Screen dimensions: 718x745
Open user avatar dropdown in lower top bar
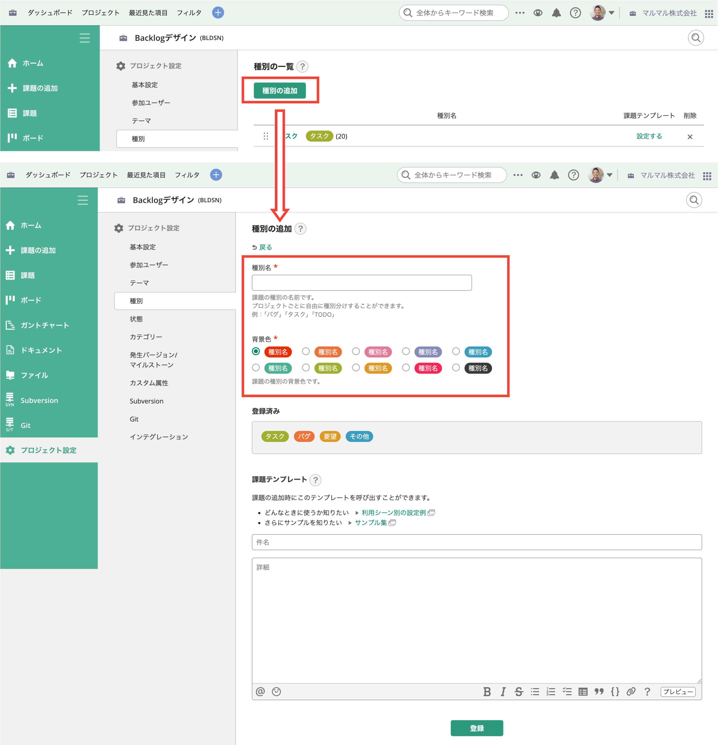tap(600, 175)
